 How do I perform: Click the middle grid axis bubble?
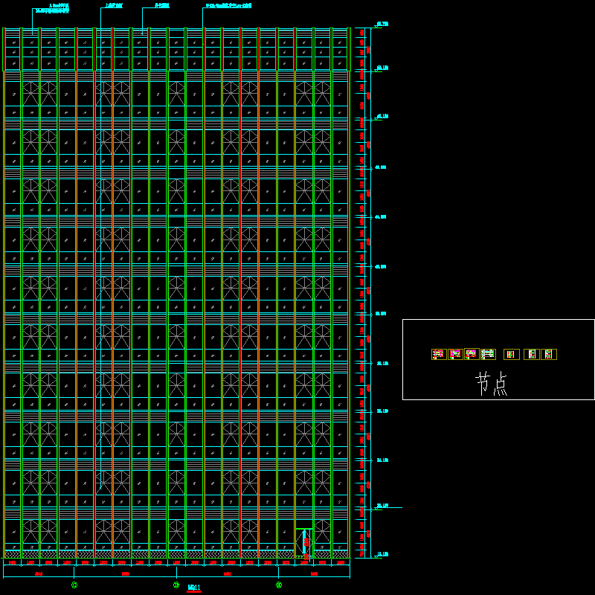[176, 585]
